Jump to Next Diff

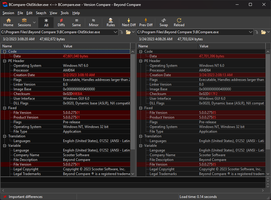(x=129, y=22)
